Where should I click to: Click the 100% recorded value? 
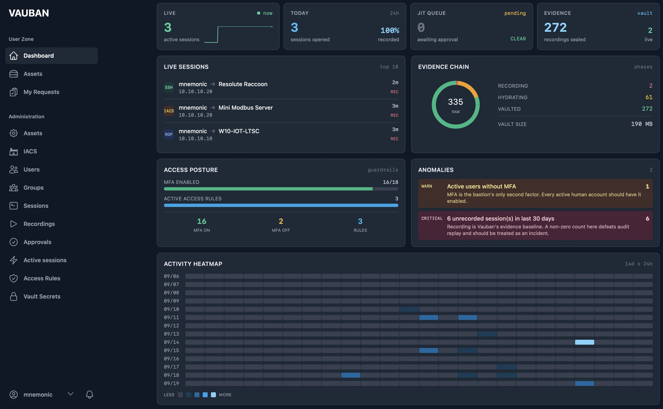390,30
